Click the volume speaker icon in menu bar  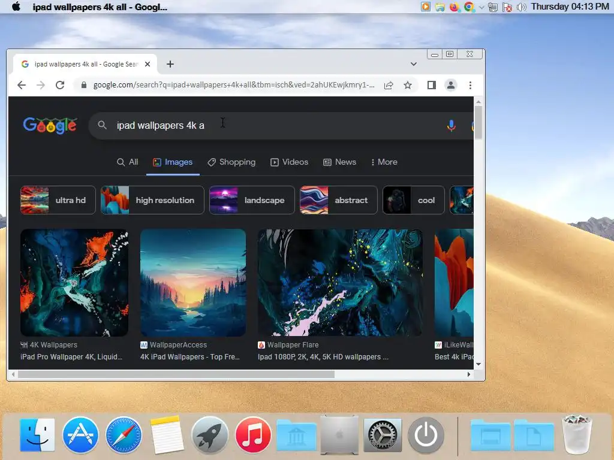521,7
